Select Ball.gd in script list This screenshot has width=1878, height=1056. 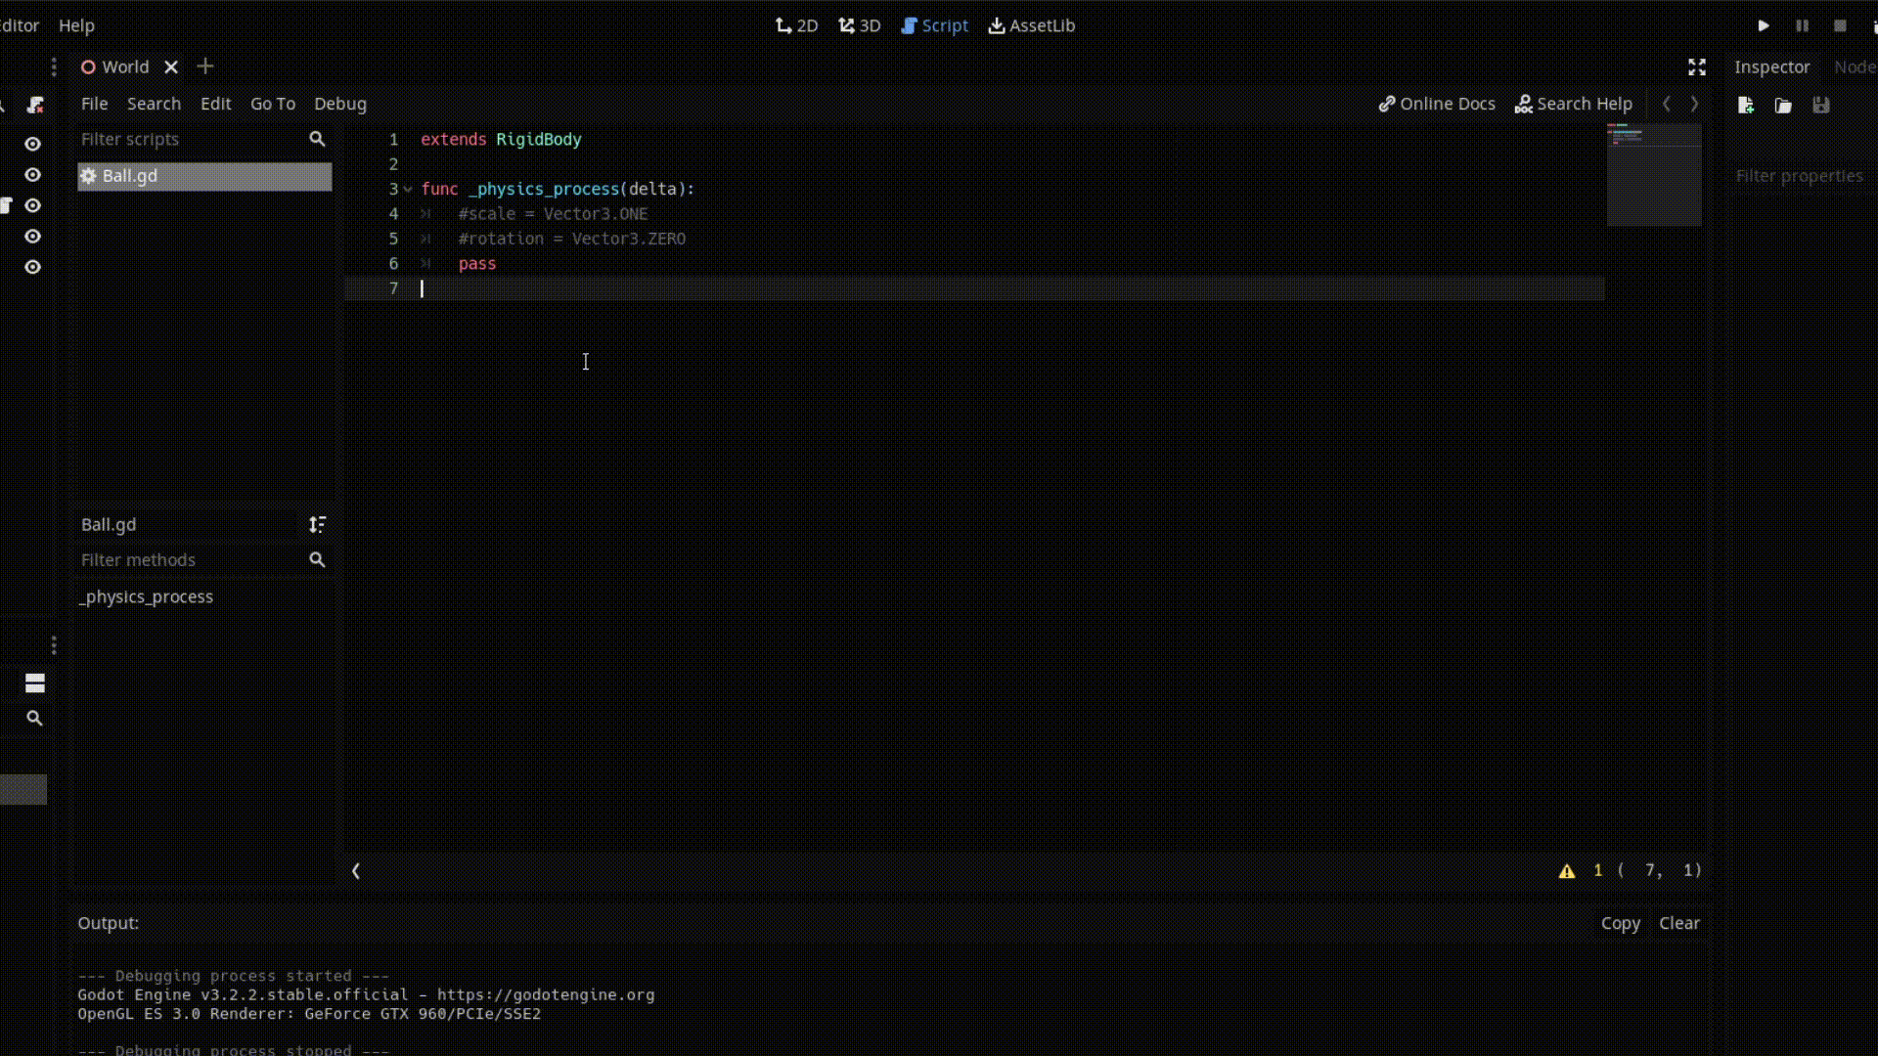pos(204,176)
